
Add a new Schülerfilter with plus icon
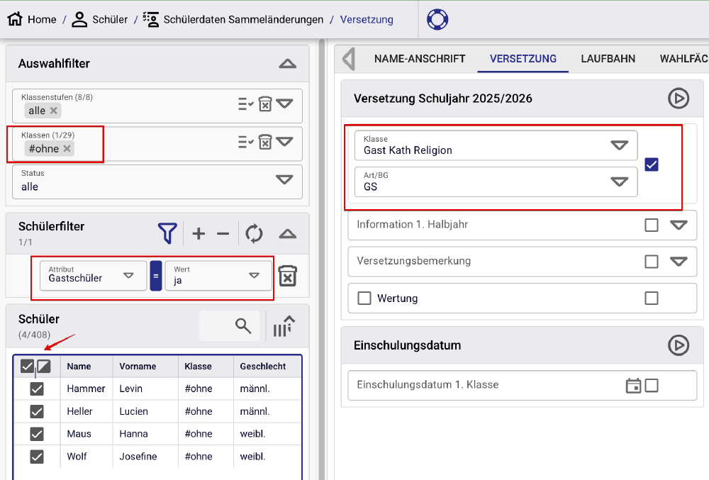click(199, 233)
